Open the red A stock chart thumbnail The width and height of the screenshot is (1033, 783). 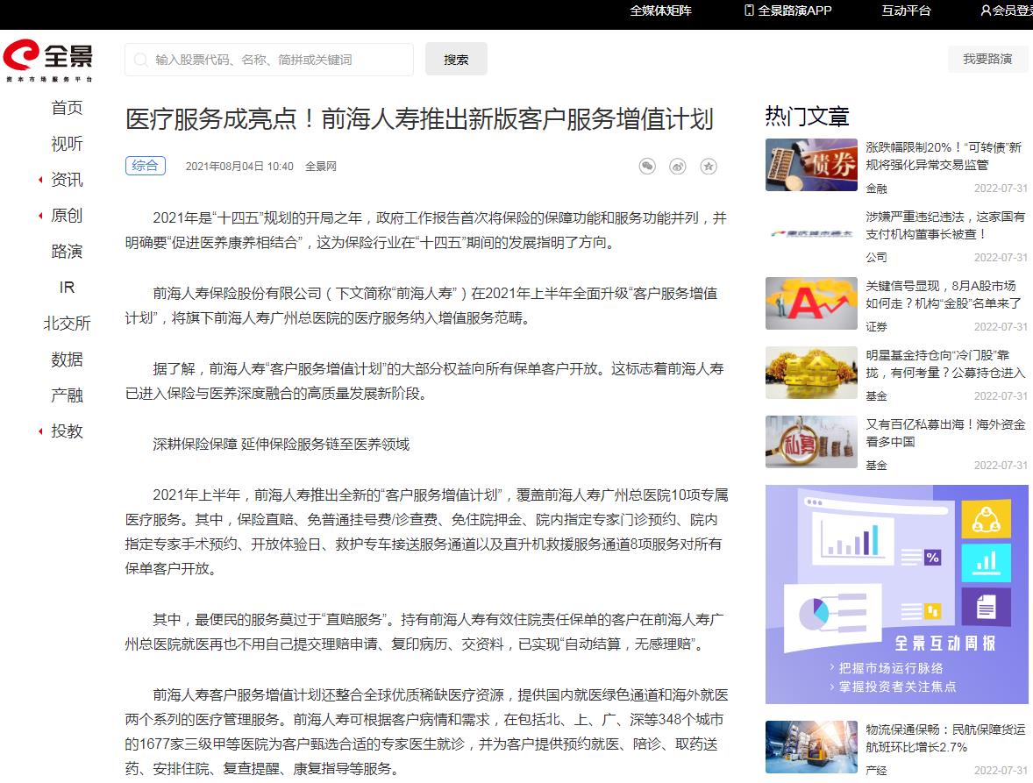pyautogui.click(x=811, y=303)
